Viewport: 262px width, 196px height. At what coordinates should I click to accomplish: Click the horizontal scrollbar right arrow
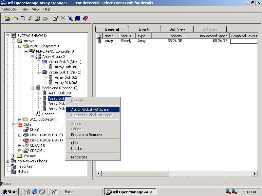(x=255, y=174)
